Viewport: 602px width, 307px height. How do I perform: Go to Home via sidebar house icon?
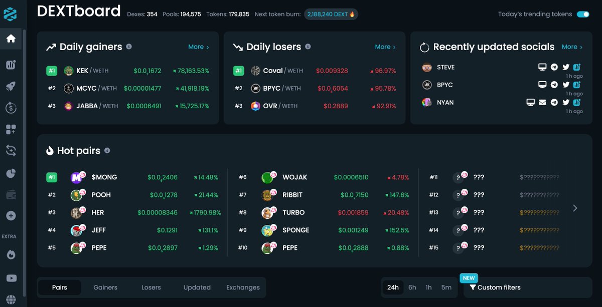pos(11,39)
